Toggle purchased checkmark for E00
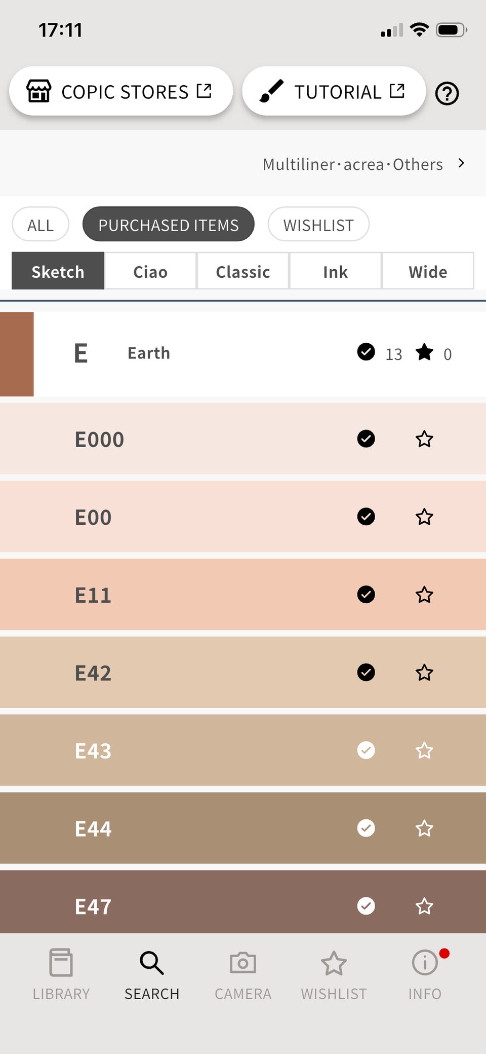 (x=366, y=517)
